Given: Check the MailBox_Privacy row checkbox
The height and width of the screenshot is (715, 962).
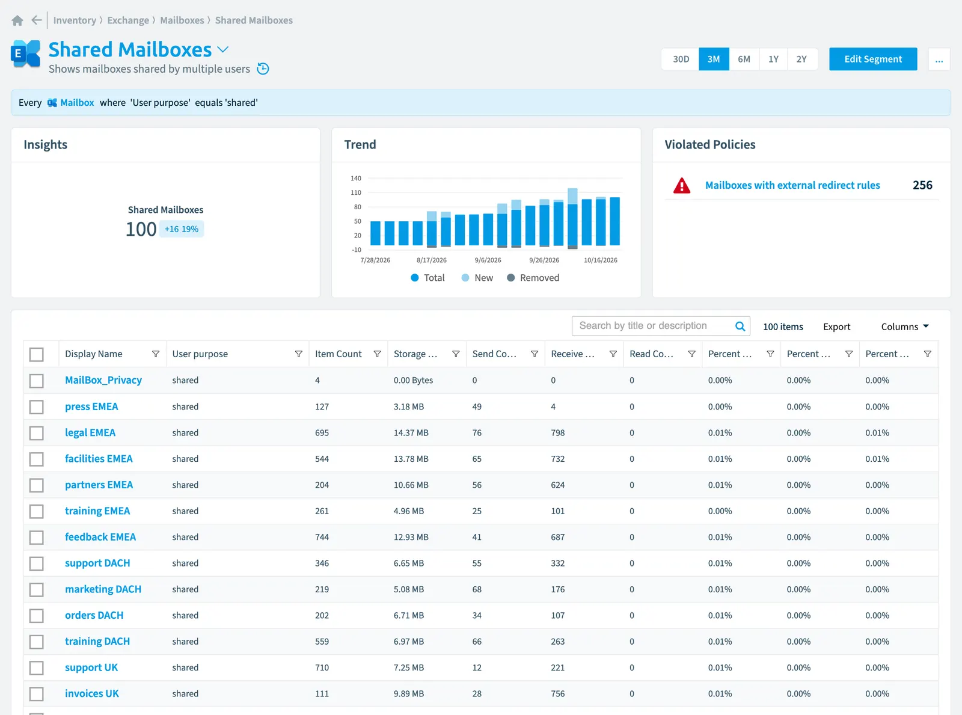Looking at the screenshot, I should pos(37,381).
